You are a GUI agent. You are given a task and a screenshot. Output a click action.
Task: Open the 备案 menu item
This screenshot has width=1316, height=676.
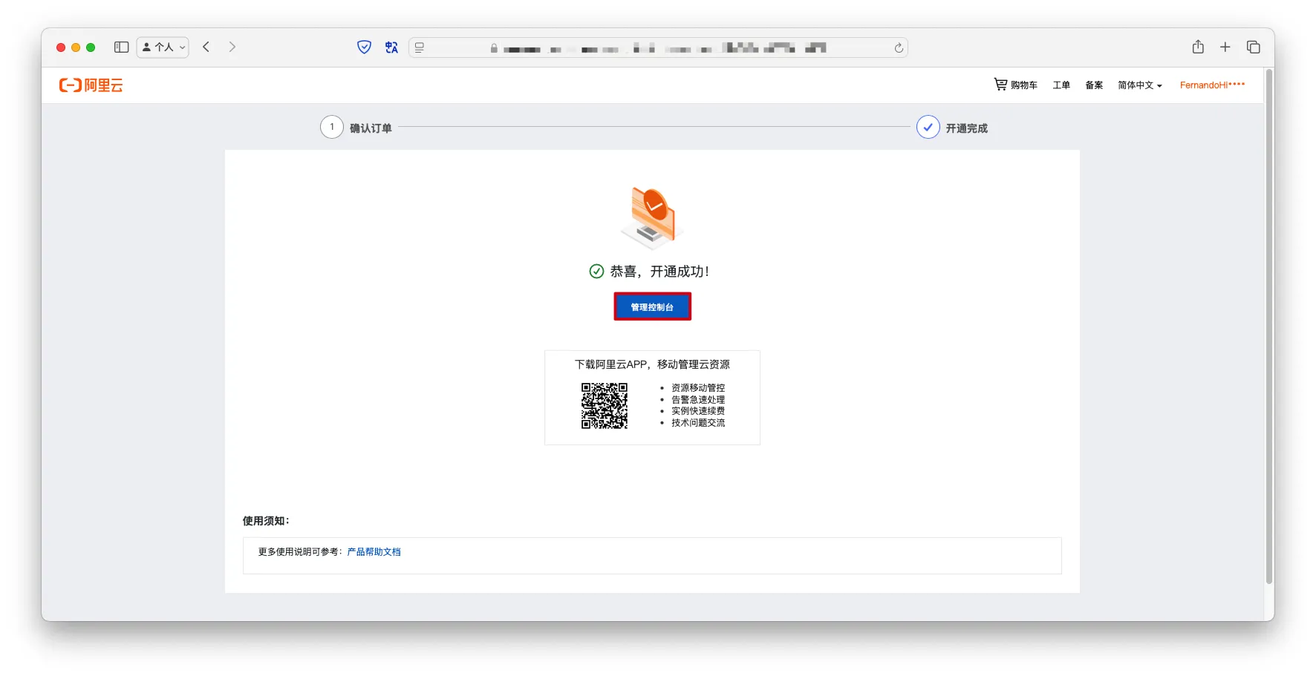tap(1094, 85)
